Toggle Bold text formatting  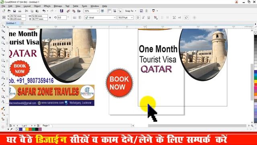[x=138, y=17]
